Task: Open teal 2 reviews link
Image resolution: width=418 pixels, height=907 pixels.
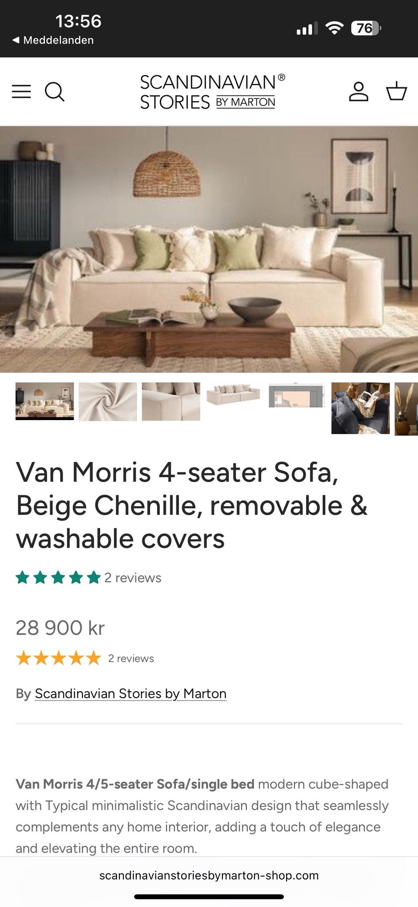Action: click(133, 578)
